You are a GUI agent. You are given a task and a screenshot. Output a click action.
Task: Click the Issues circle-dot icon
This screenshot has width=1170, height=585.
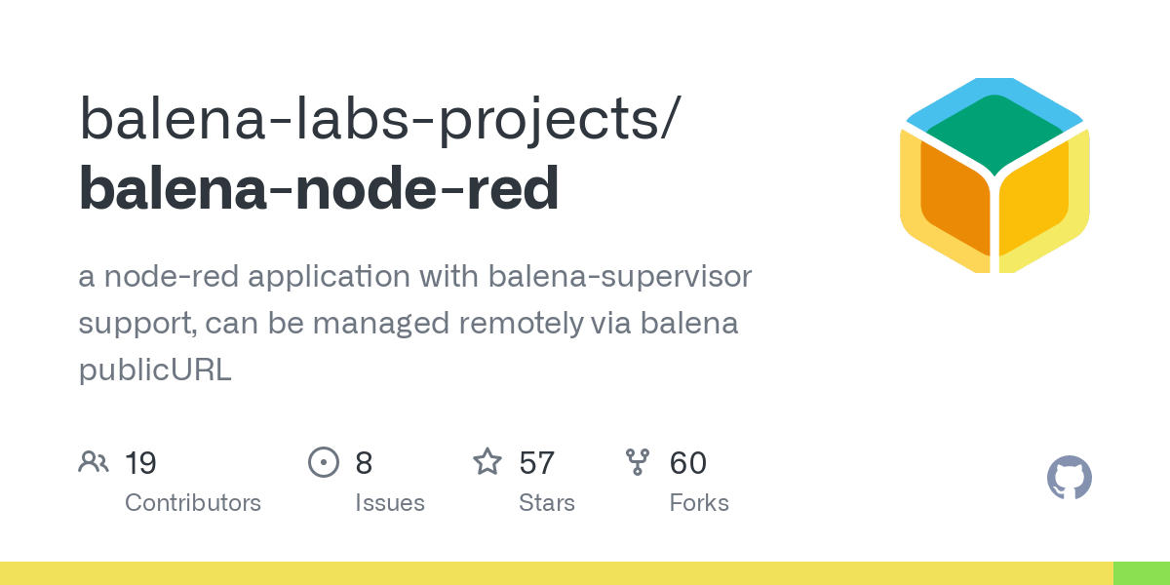(324, 462)
